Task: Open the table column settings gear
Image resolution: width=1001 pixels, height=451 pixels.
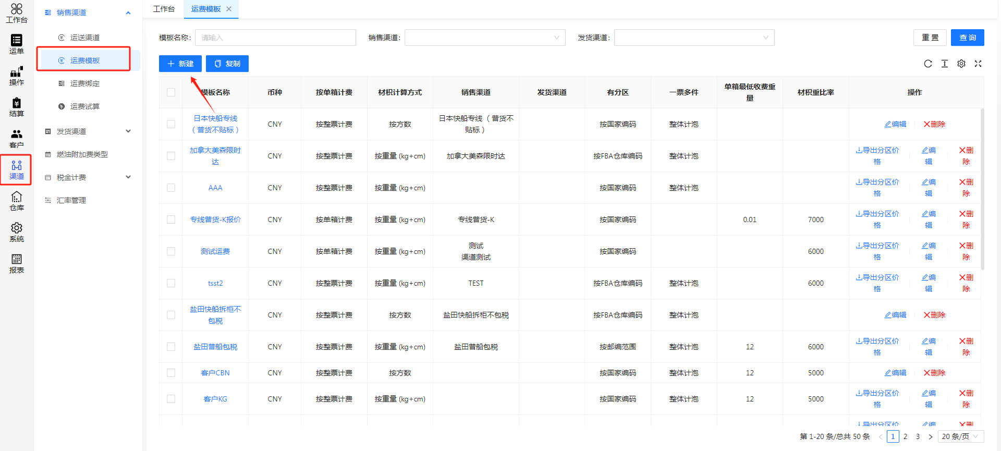Action: click(x=961, y=64)
